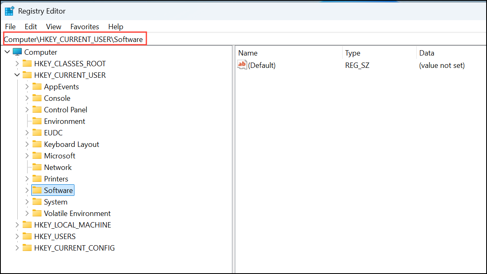Click the ab string icon beside (Default)
This screenshot has width=487, height=274.
(242, 65)
